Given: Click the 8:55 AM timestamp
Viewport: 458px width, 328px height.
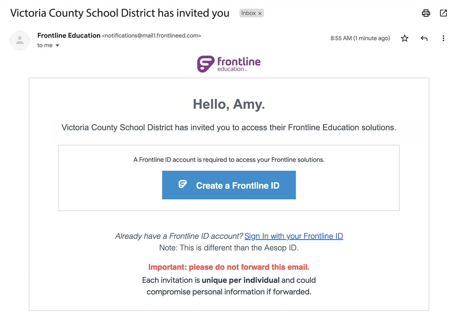Looking at the screenshot, I should click(x=360, y=38).
